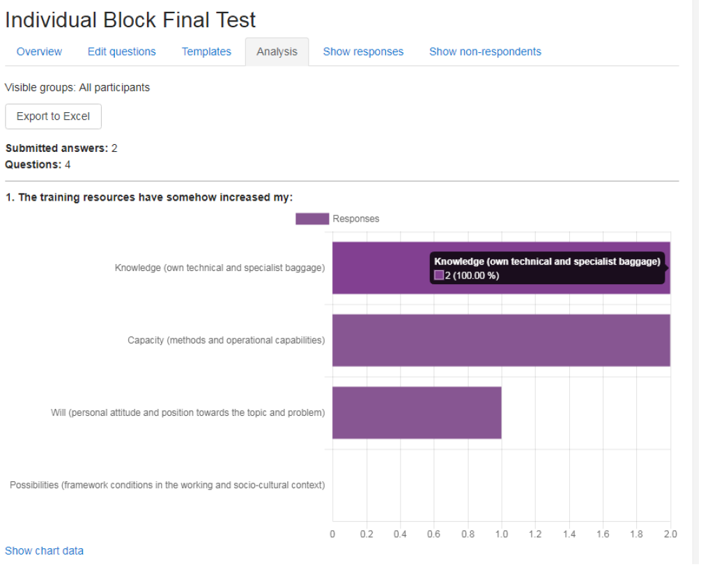
Task: View the Show non-respondents tab
Action: (x=485, y=51)
